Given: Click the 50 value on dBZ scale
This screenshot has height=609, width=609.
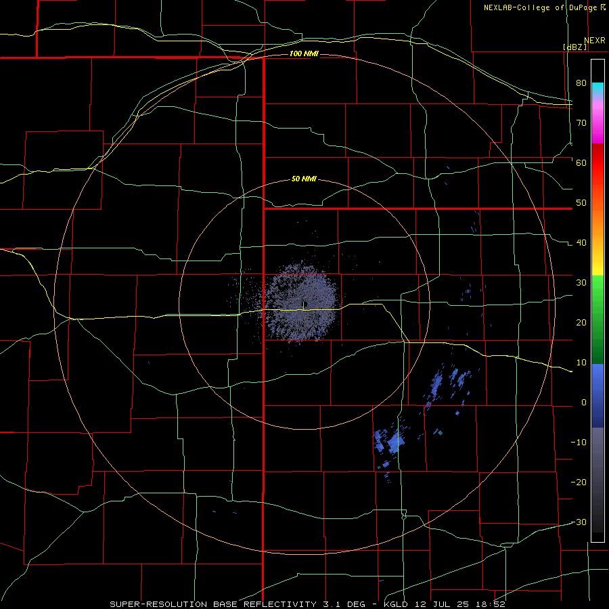Looking at the screenshot, I should pos(581,203).
